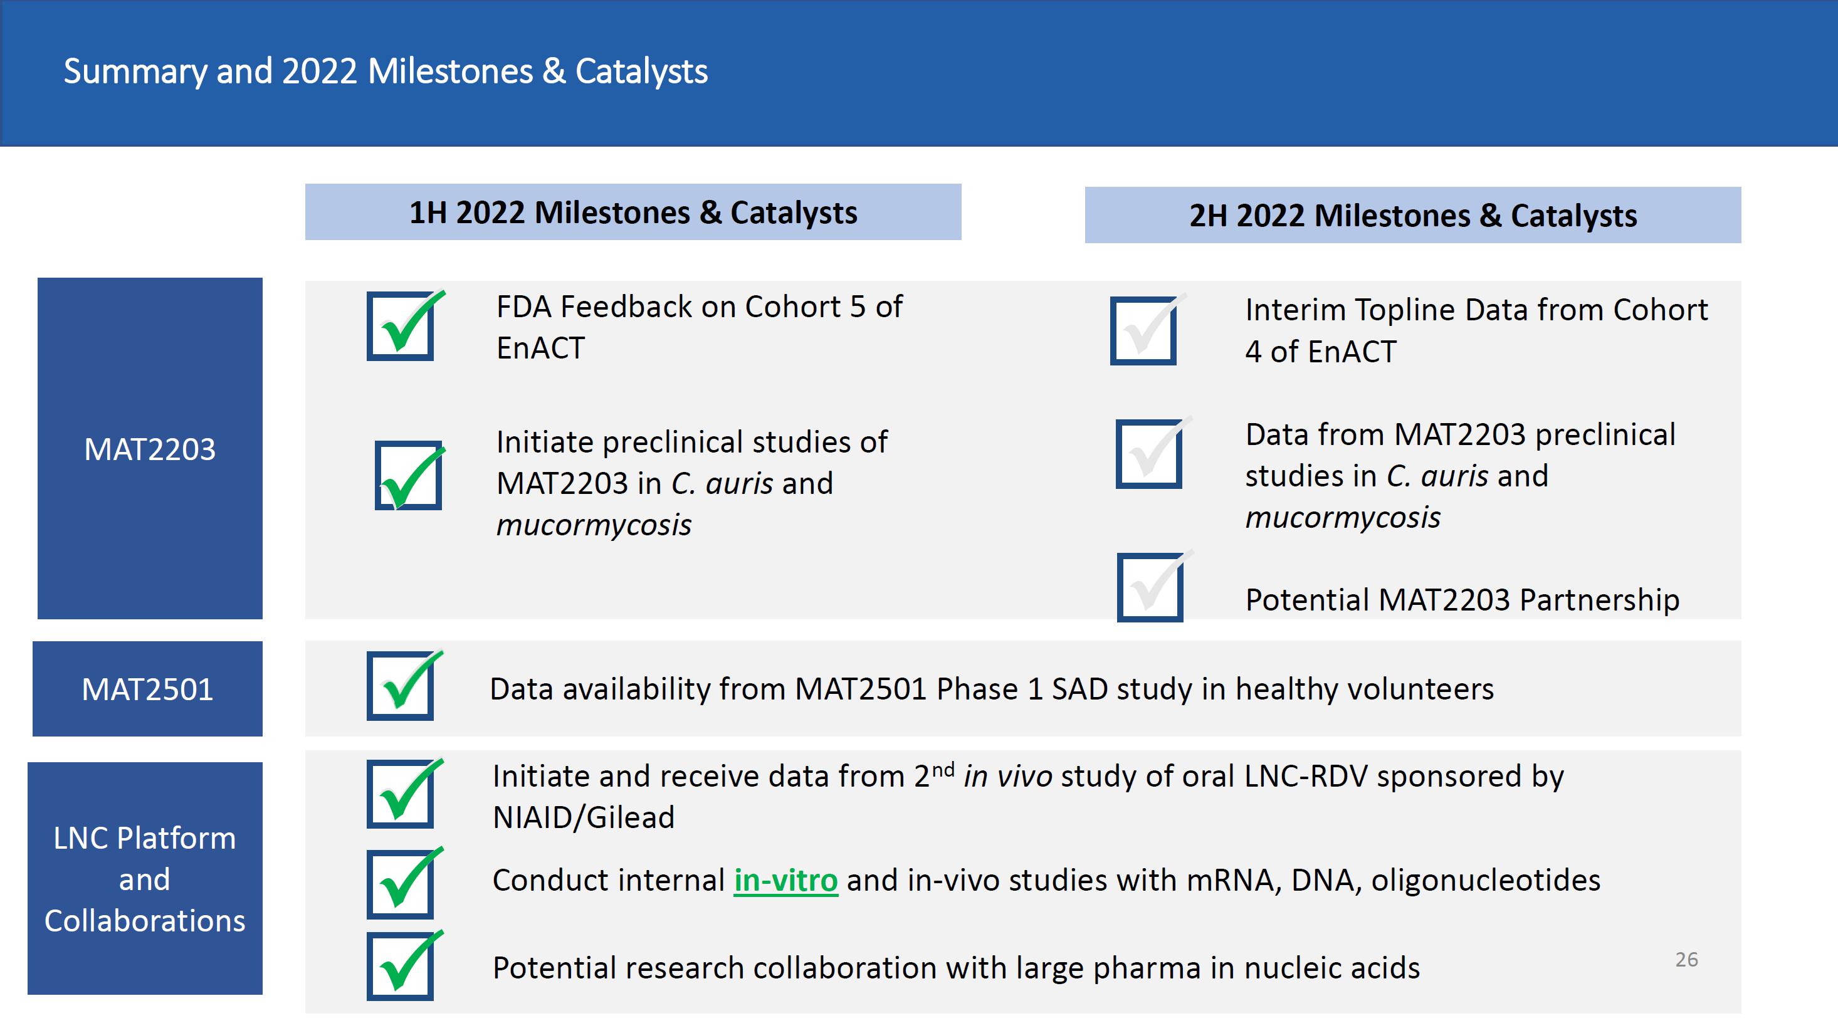Click the Data availability from MAT2501 text
Viewport: 1838px width, 1033px height.
[x=991, y=689]
